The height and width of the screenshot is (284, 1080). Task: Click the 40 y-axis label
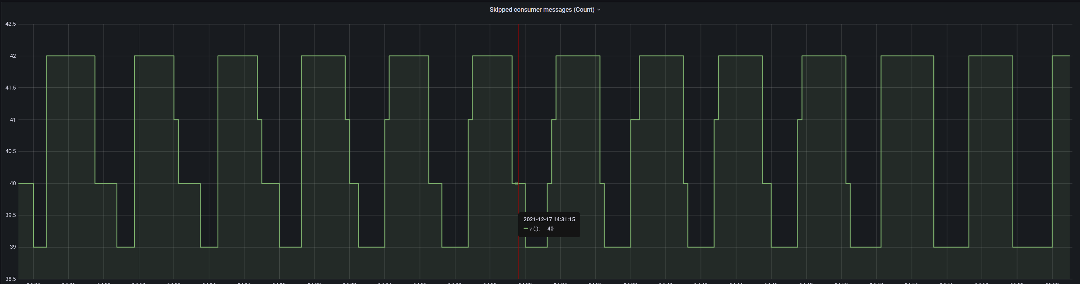pyautogui.click(x=13, y=183)
